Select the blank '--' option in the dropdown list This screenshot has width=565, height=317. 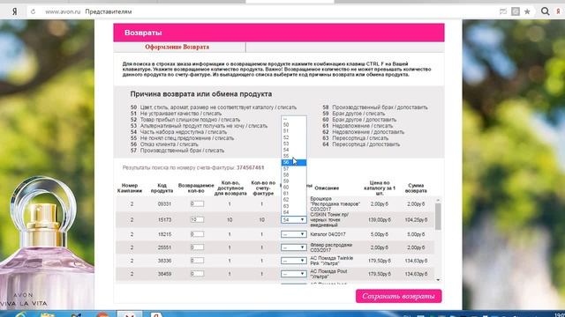294,119
